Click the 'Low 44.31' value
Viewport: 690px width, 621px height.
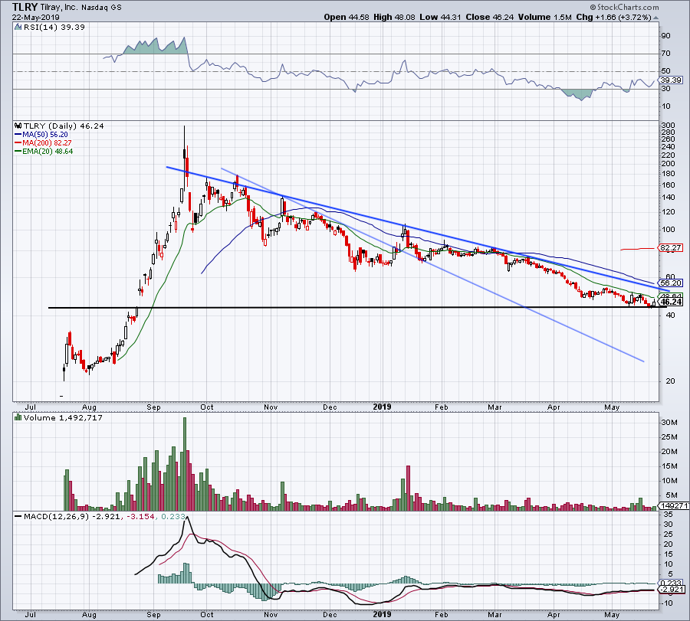point(440,17)
